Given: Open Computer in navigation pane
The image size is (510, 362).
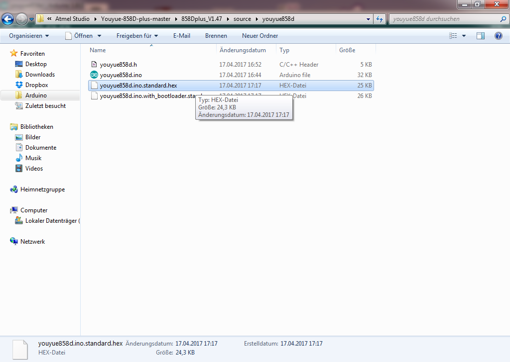Looking at the screenshot, I should point(34,210).
